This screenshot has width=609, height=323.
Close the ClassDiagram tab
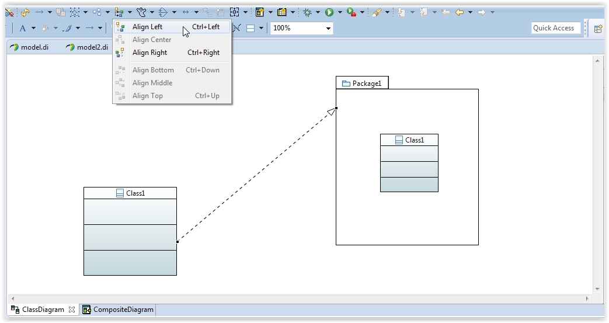71,310
